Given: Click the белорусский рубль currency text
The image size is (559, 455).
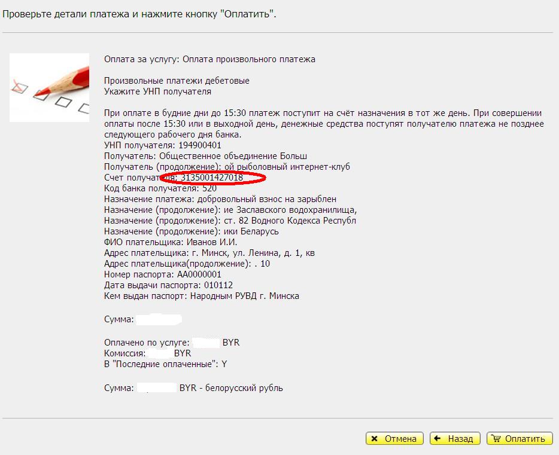Looking at the screenshot, I should [x=244, y=388].
